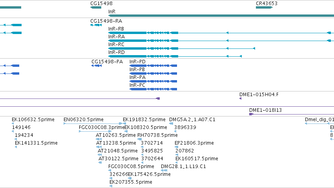Click feature 3495825
This screenshot has width=334, height=188.
pos(152,151)
